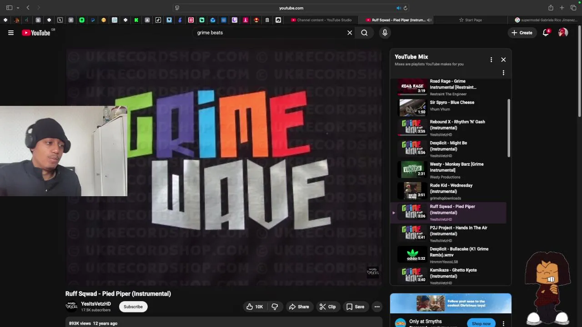Switch to the supermodel Gabriela Rico Jimenez tab
This screenshot has height=327, width=582.
[x=545, y=20]
